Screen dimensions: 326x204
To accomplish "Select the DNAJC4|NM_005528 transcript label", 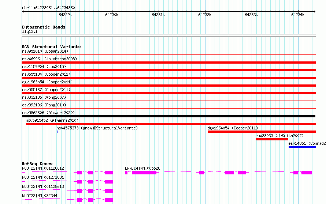I will 142,168.
